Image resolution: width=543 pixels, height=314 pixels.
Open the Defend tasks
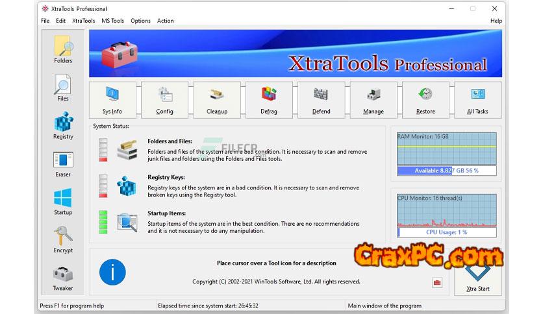click(322, 100)
